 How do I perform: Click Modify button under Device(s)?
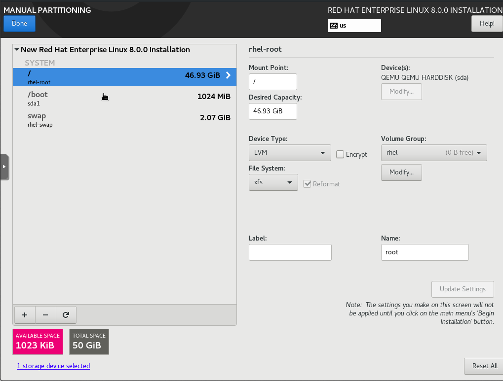point(401,92)
